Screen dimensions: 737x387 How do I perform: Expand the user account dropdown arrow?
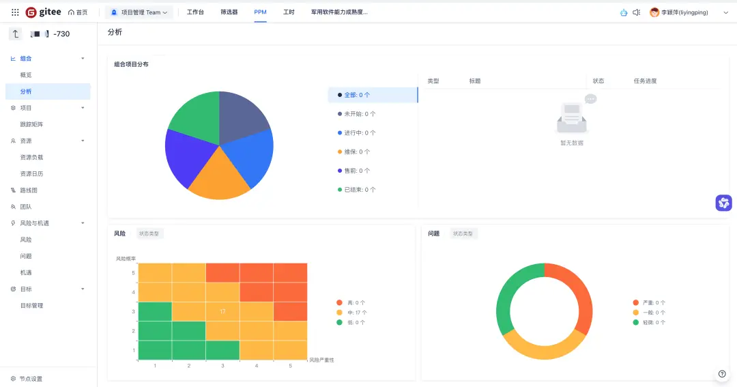(x=725, y=13)
